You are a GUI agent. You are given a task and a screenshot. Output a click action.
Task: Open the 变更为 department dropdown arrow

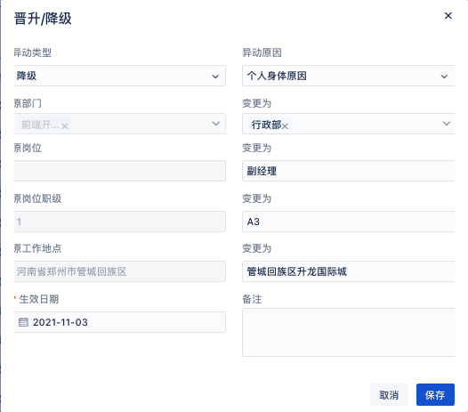447,124
